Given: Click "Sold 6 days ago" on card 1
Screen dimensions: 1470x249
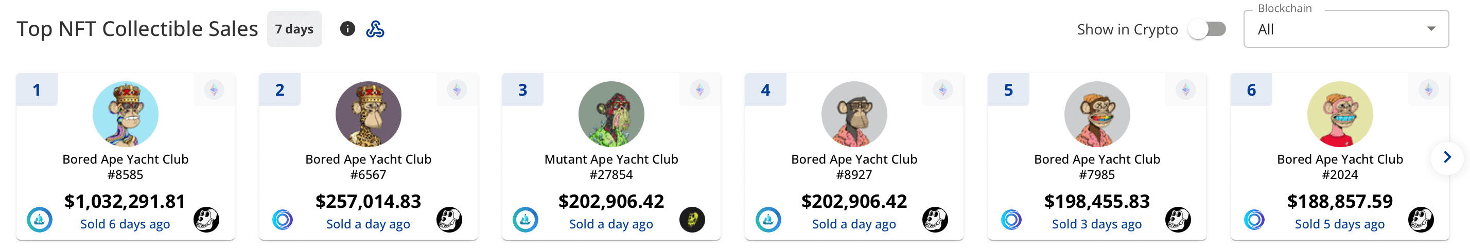Looking at the screenshot, I should (x=126, y=224).
